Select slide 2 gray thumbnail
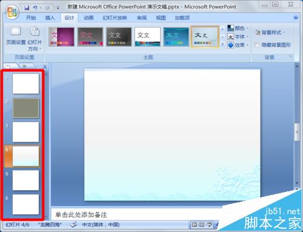 (x=25, y=107)
